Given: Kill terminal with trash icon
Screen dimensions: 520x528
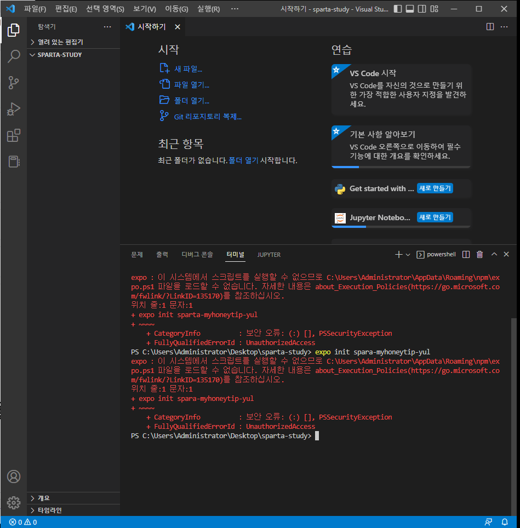Looking at the screenshot, I should click(x=480, y=255).
